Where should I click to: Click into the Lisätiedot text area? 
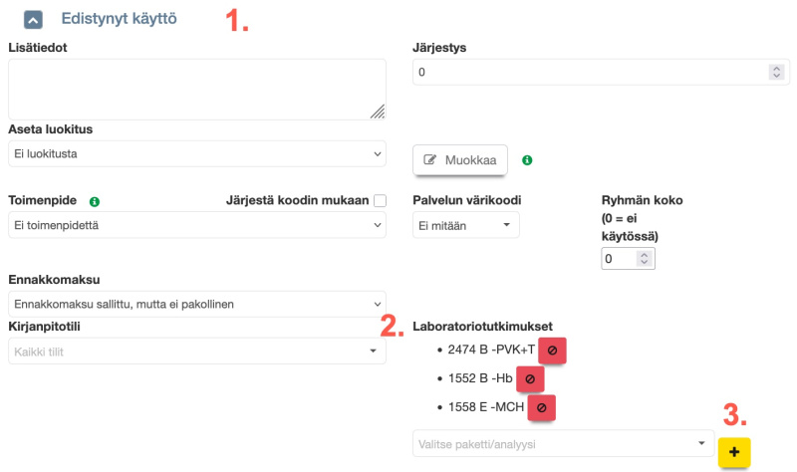coord(196,90)
